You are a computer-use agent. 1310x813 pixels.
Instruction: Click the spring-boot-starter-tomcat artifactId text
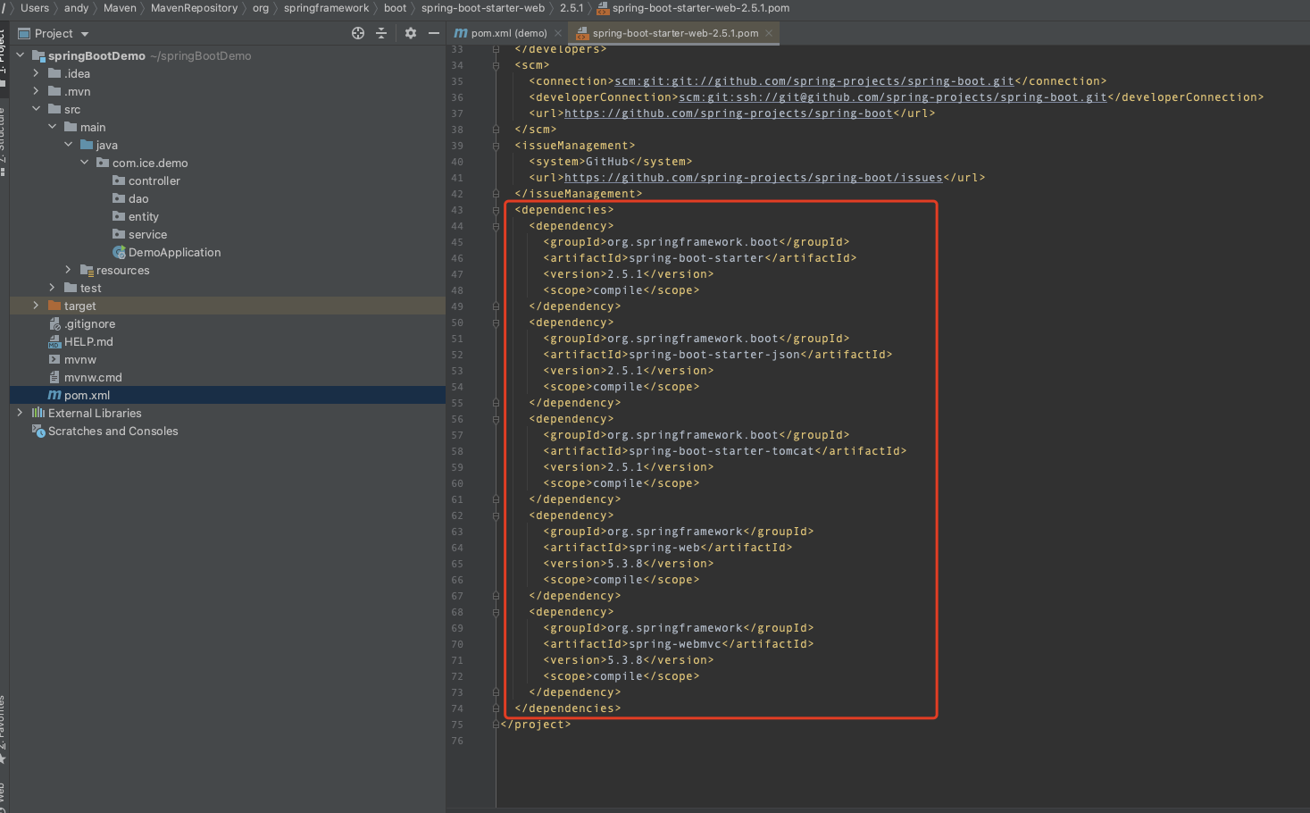tap(722, 451)
